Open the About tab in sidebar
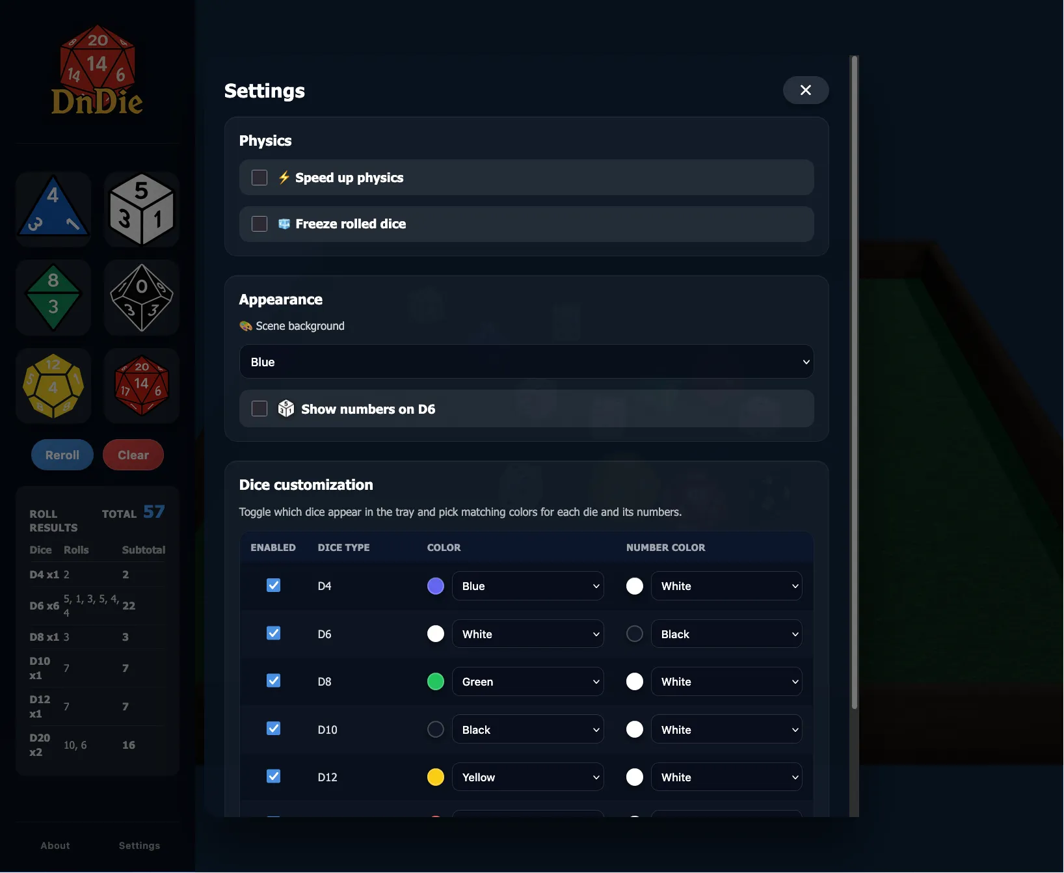1064x873 pixels. 55,846
